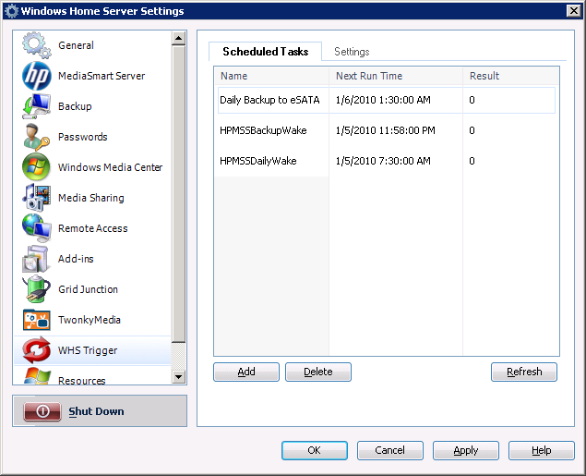Select the Resources label
586x476 pixels.
tap(81, 380)
